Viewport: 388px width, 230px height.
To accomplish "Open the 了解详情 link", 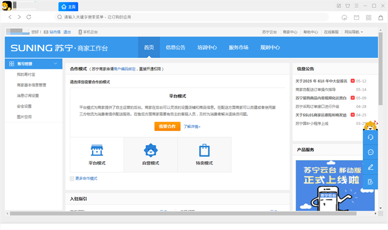I will pos(192,127).
